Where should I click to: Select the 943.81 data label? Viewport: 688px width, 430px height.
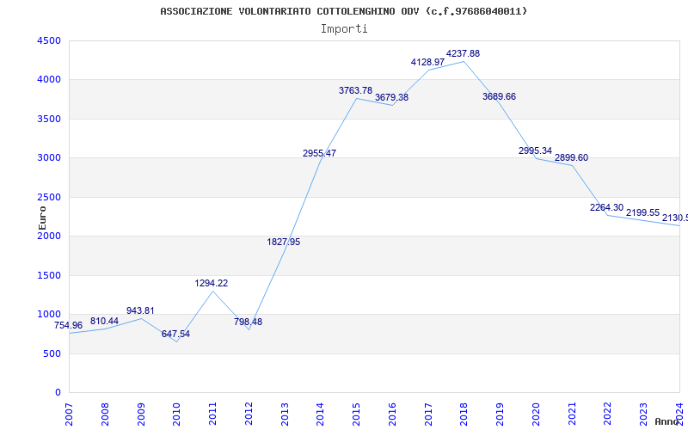pyautogui.click(x=140, y=310)
